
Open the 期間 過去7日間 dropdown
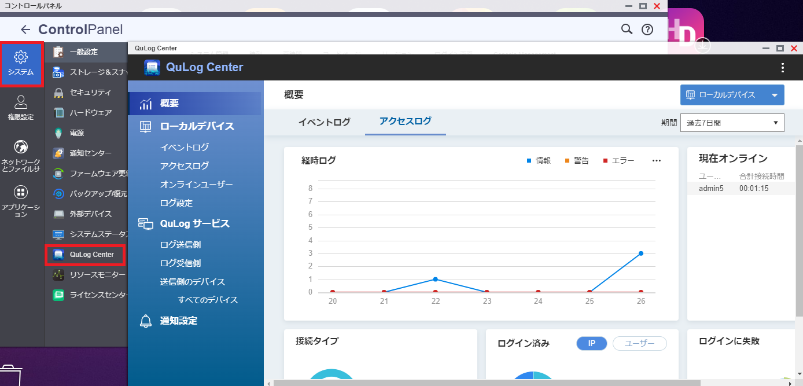click(732, 123)
